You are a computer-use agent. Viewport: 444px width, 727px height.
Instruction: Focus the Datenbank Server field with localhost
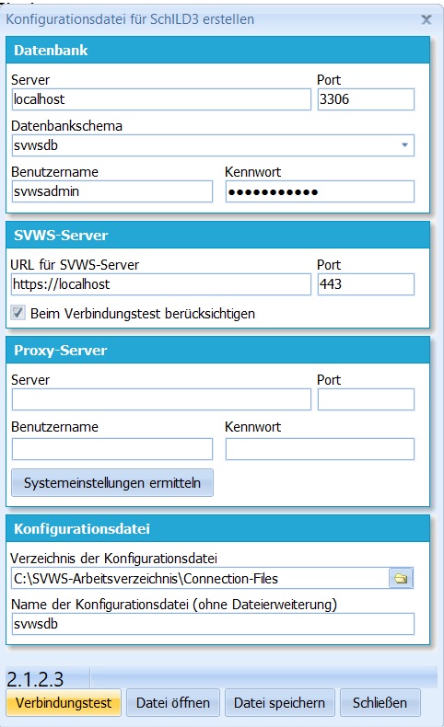point(161,99)
